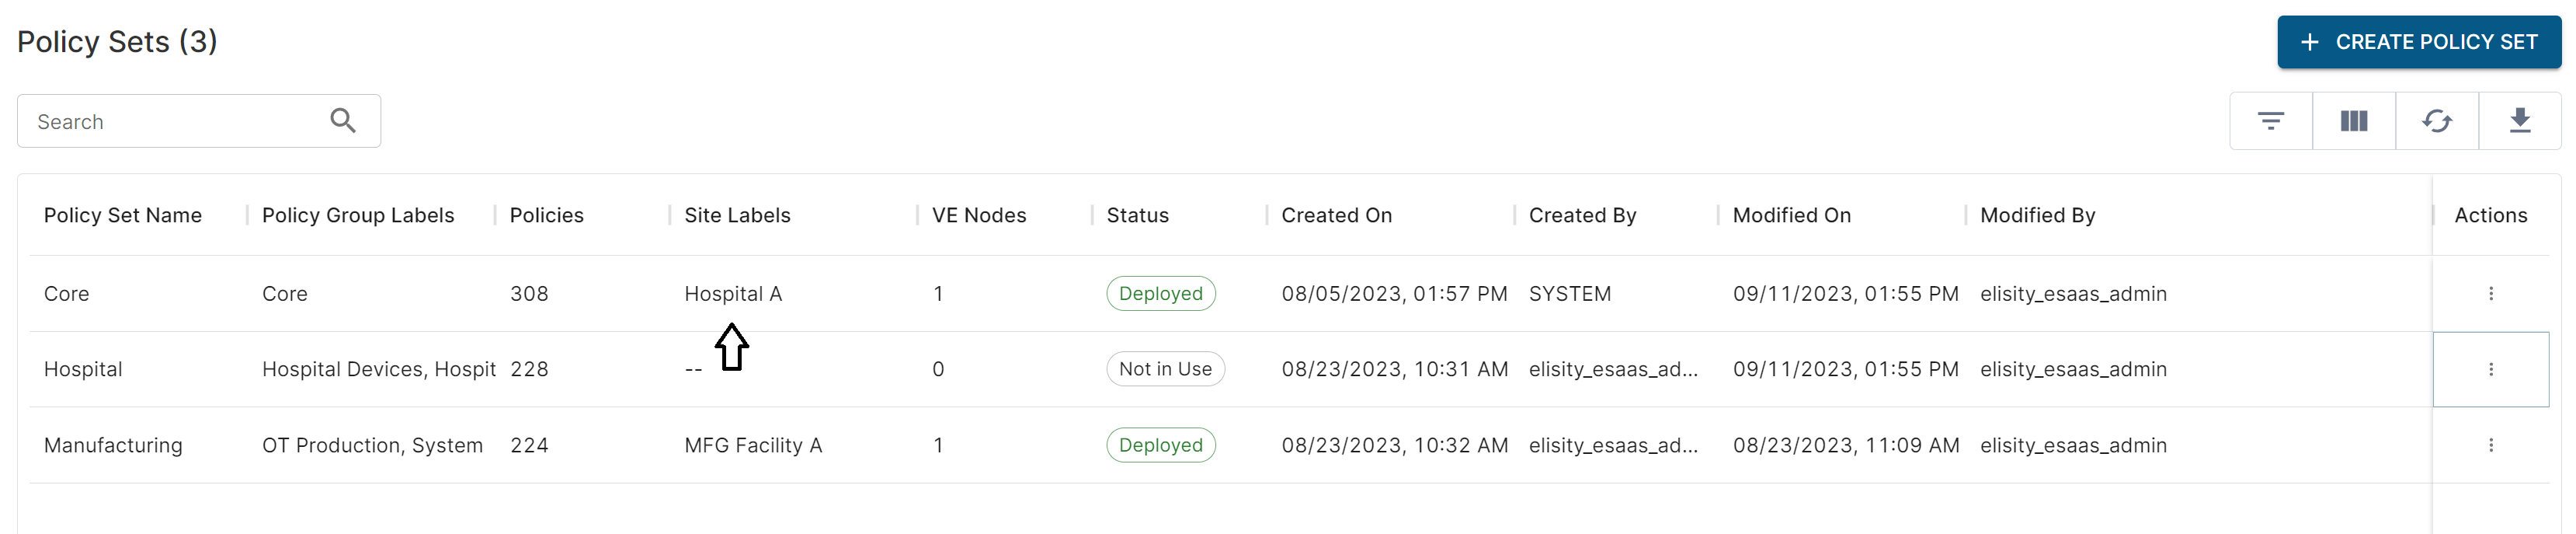Select the Manufacturing policy set name
Image resolution: width=2576 pixels, height=534 pixels.
pyautogui.click(x=113, y=445)
